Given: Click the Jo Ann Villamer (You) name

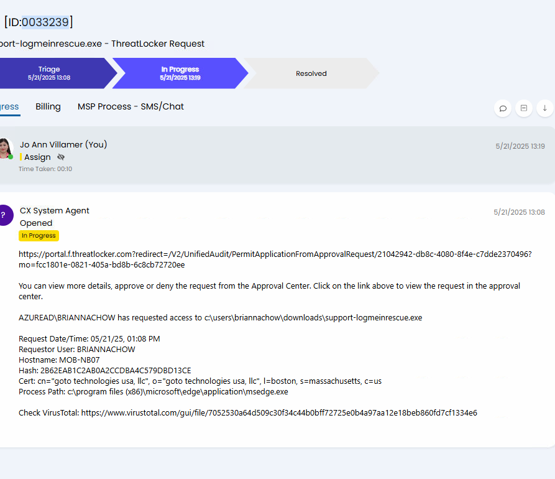Looking at the screenshot, I should click(63, 144).
